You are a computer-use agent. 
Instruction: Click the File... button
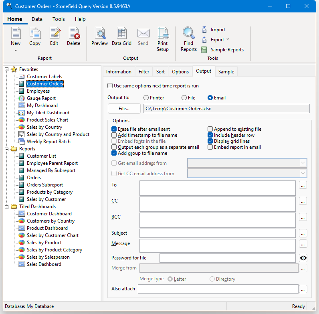(x=124, y=108)
